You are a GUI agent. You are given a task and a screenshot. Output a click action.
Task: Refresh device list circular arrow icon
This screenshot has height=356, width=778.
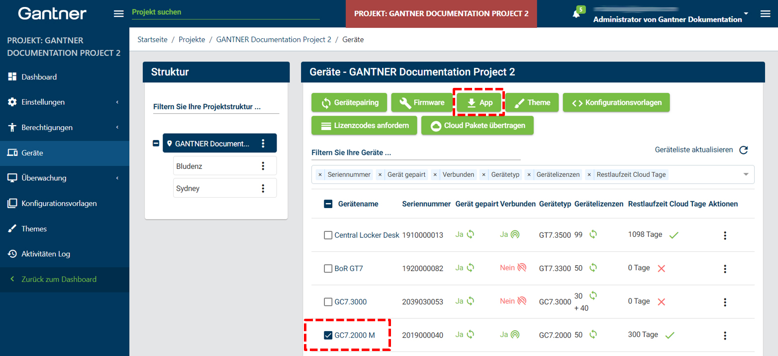click(x=744, y=150)
